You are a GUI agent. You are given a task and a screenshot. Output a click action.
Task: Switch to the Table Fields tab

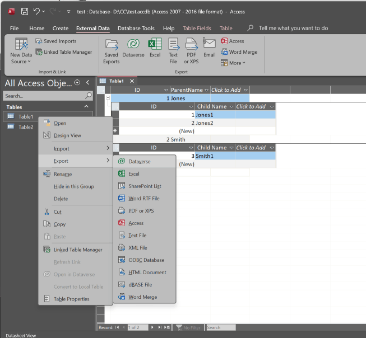coord(197,28)
